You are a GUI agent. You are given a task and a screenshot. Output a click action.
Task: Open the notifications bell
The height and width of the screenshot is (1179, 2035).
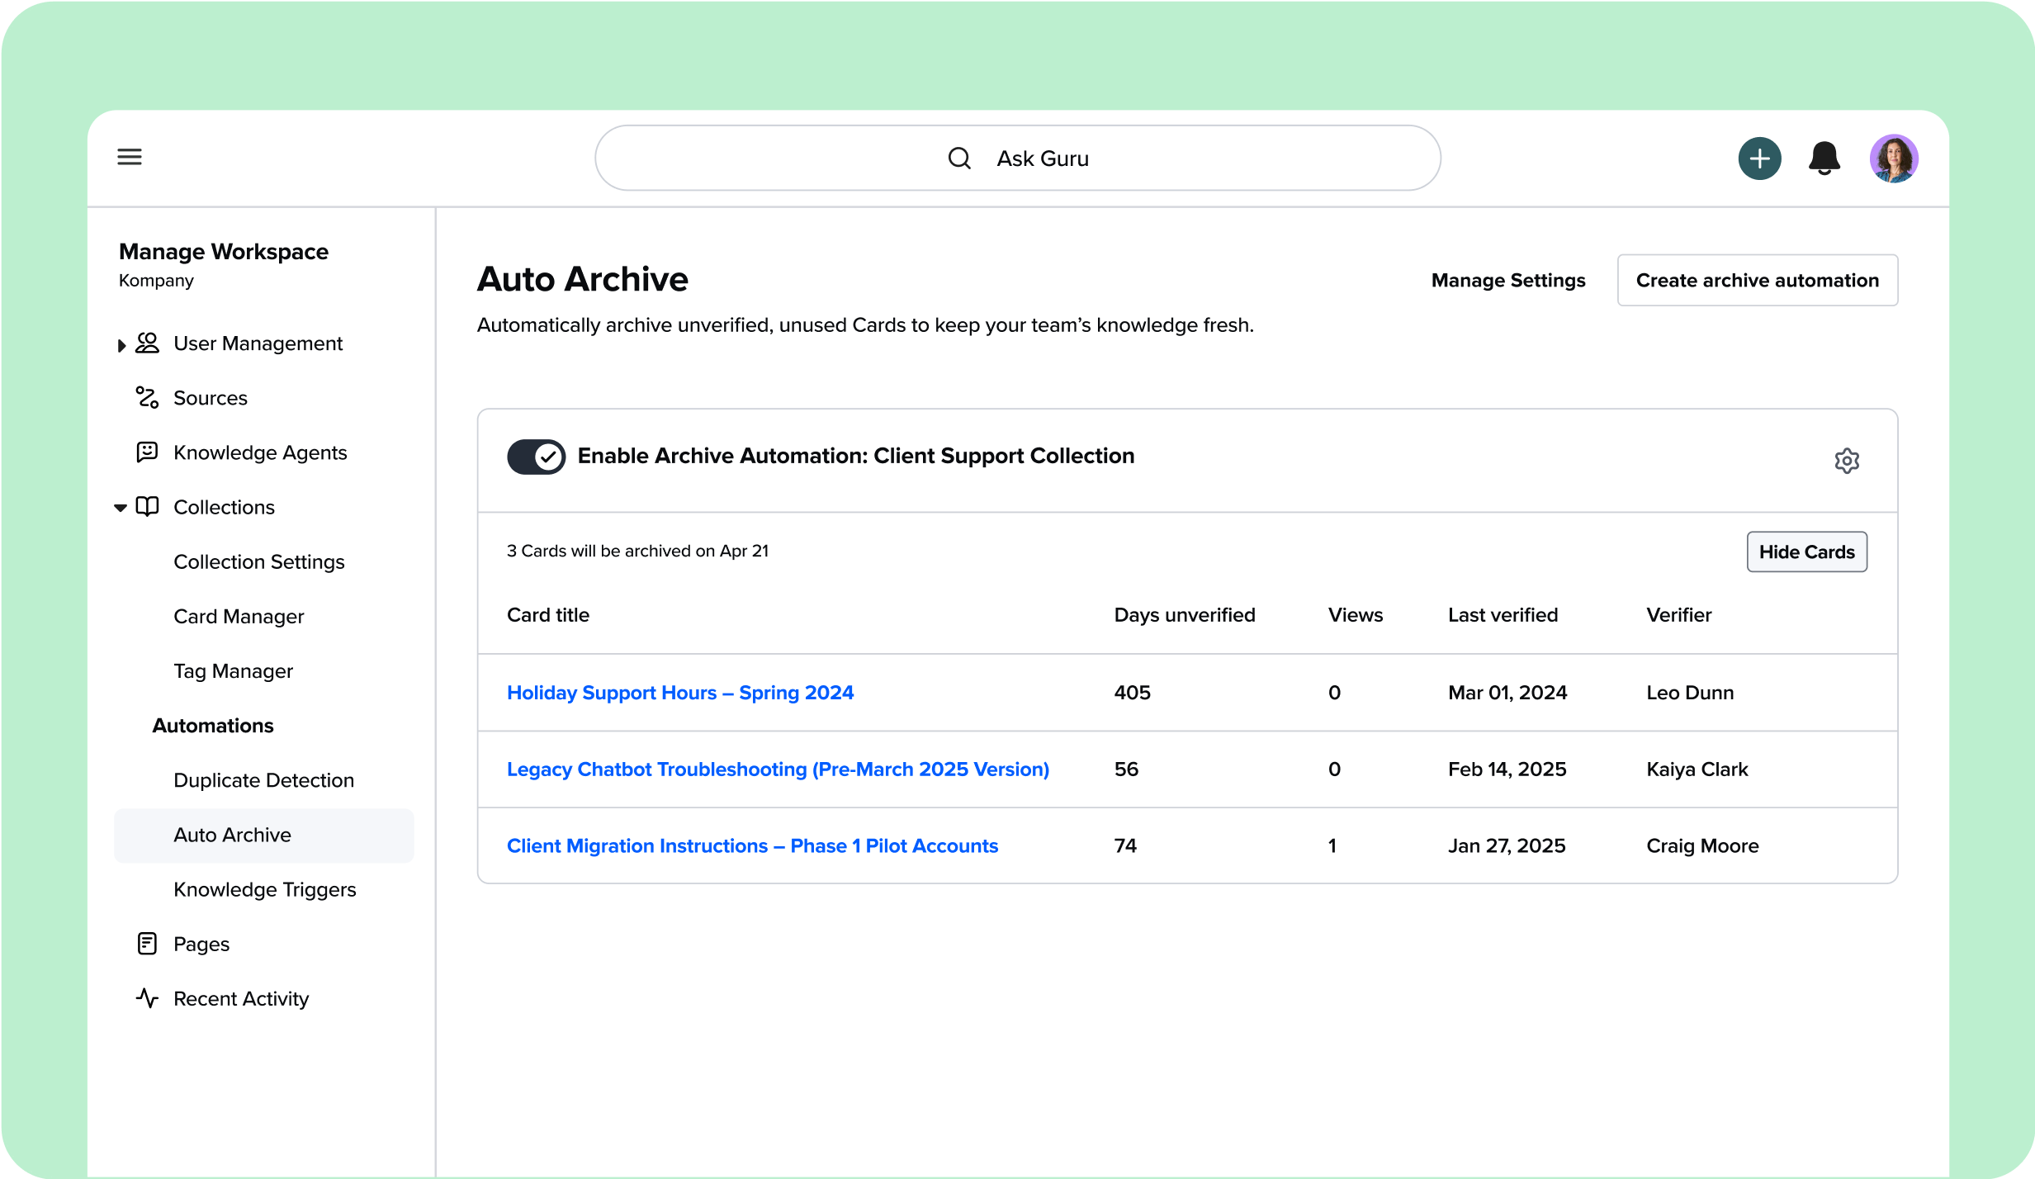pyautogui.click(x=1824, y=158)
